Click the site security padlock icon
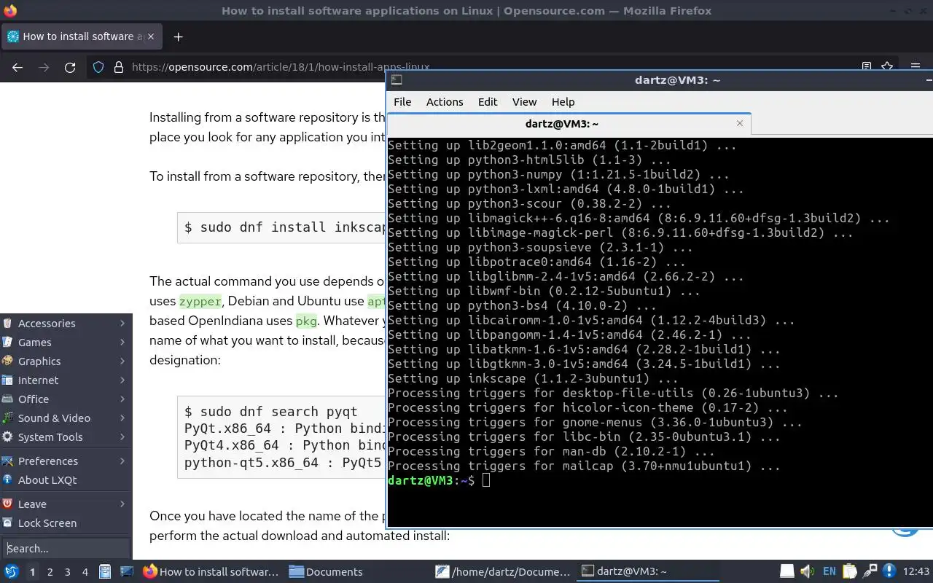The height and width of the screenshot is (583, 933). click(x=119, y=67)
